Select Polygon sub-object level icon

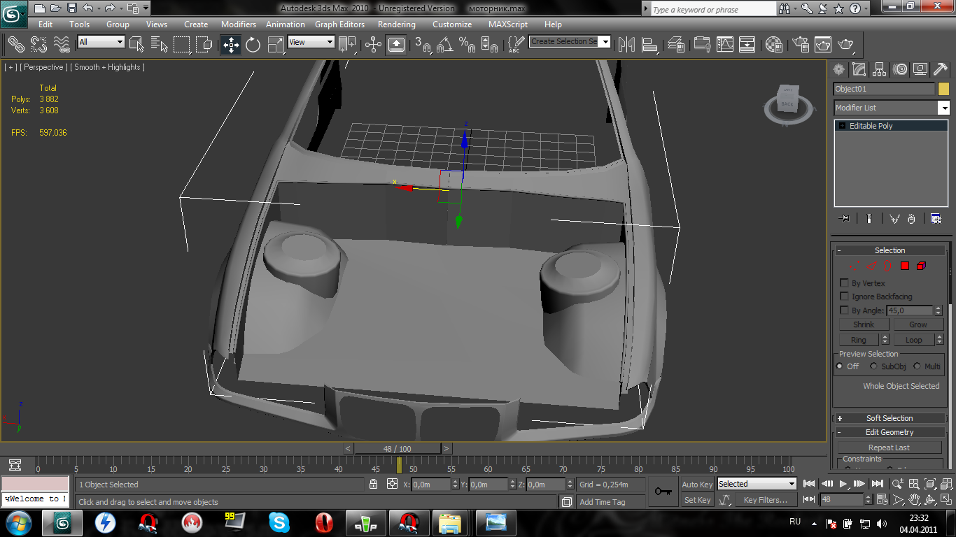click(x=904, y=266)
